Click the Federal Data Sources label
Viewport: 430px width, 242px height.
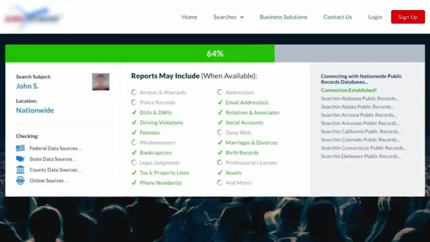(55, 148)
